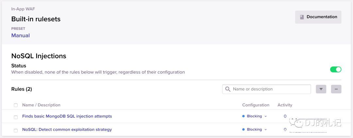This screenshot has height=138, width=353.
Task: Click blue status dot for NoSQL exploitation rule
Action: click(x=244, y=130)
